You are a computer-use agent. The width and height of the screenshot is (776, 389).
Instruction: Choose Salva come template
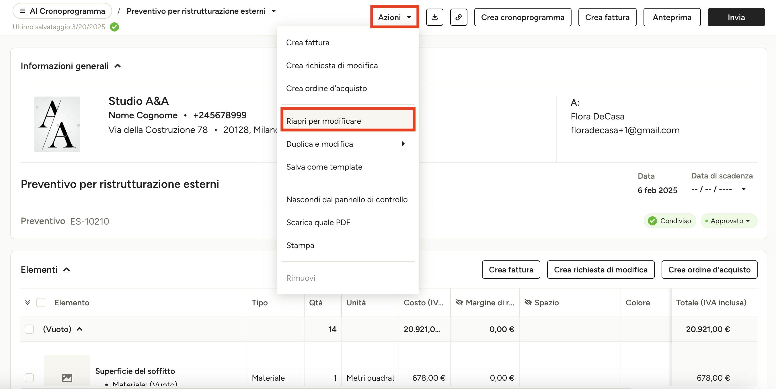[x=348, y=167]
